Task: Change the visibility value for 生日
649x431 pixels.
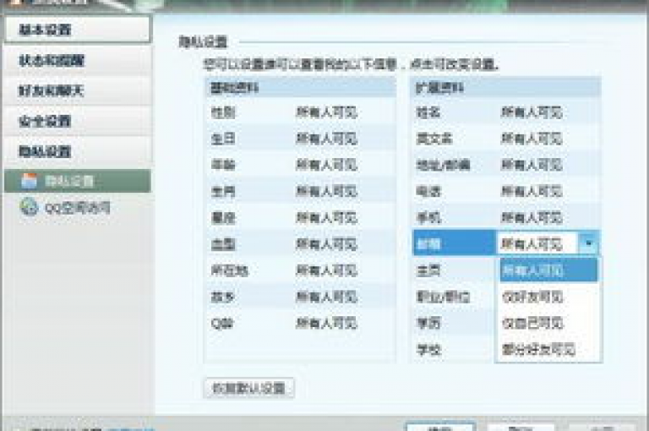Action: click(x=326, y=139)
